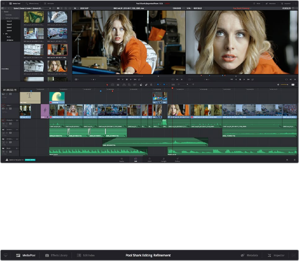
Task: Stop playback in the timeline viewer
Action: [x=240, y=79]
